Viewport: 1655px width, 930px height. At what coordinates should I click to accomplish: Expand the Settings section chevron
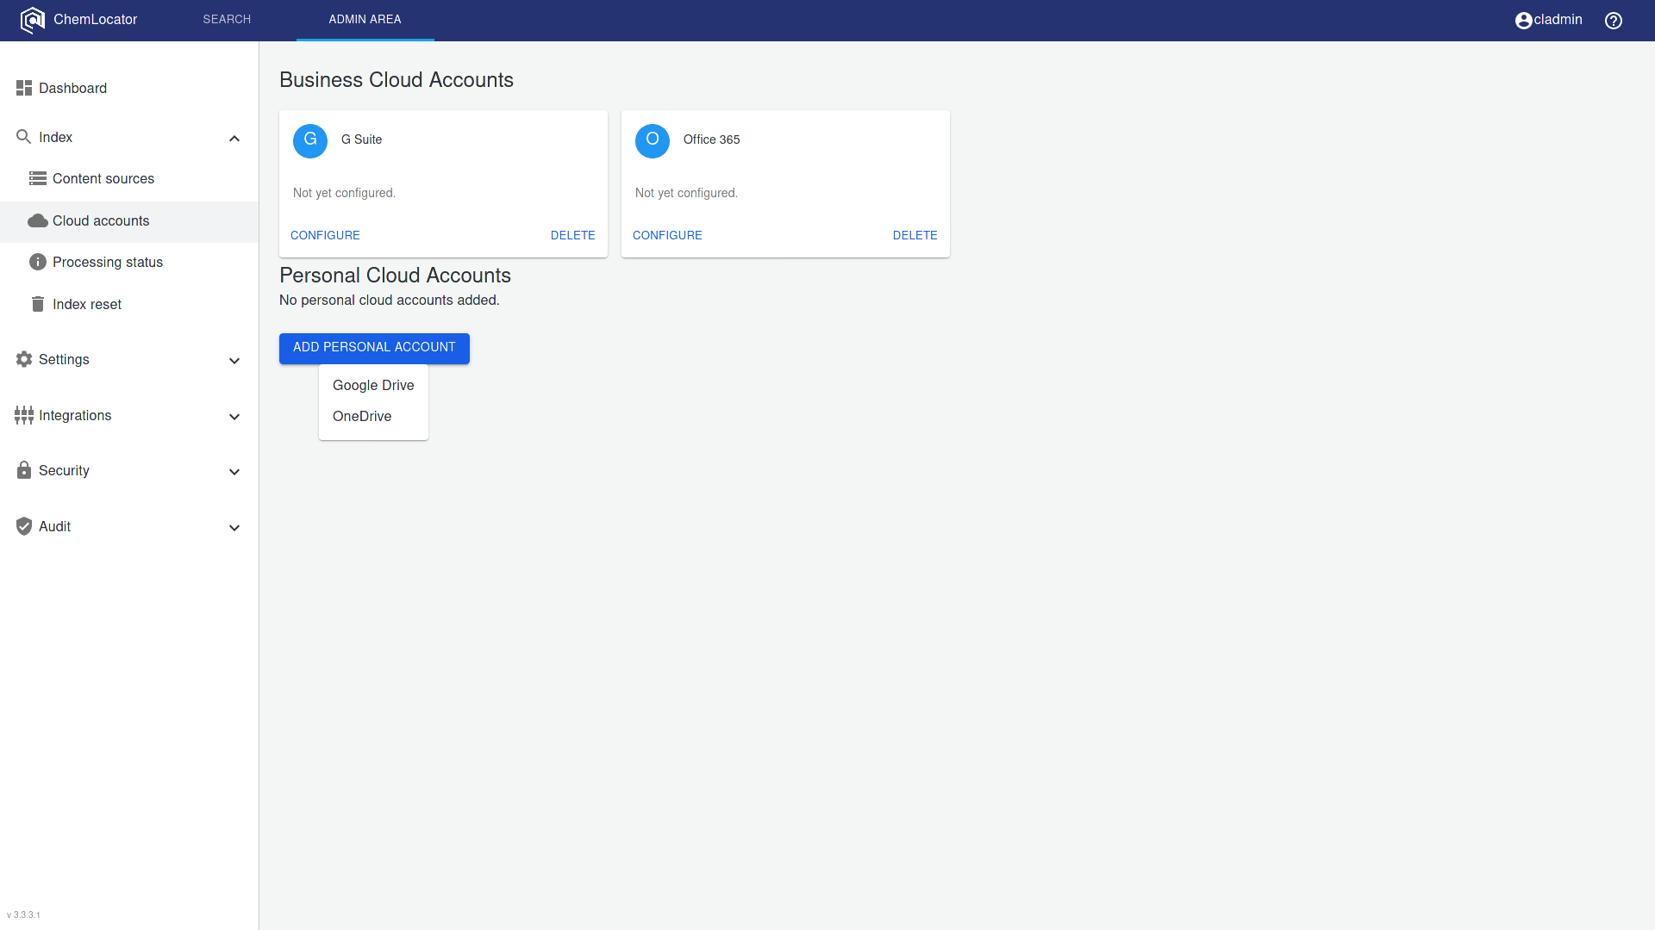[x=234, y=361]
